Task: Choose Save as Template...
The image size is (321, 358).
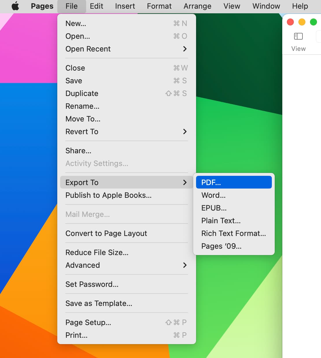Action: (x=127, y=303)
